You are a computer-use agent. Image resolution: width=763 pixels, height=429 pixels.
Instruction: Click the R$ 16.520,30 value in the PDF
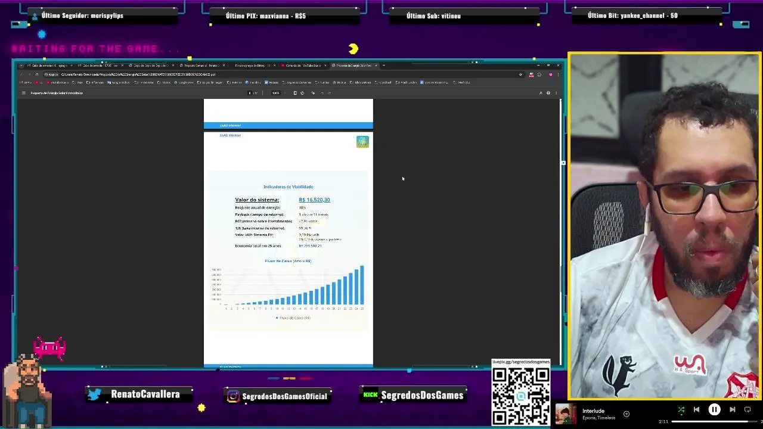point(314,200)
